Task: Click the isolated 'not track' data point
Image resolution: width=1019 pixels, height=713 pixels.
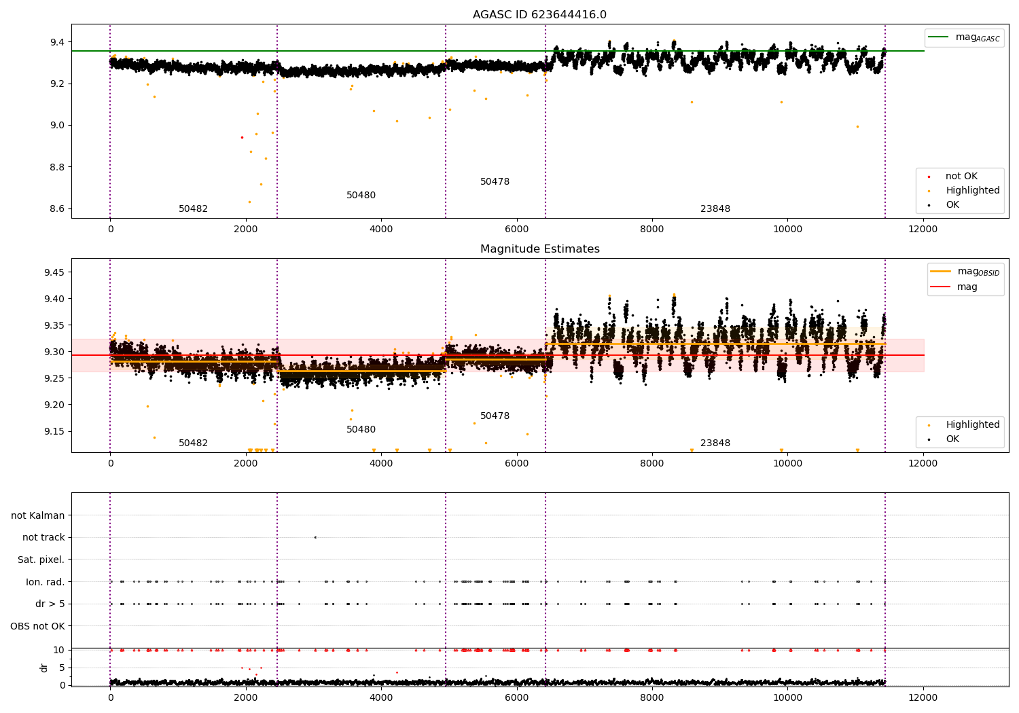Action: click(315, 537)
